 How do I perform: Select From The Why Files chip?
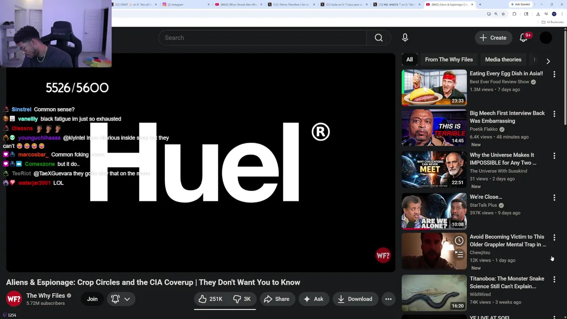point(449,59)
